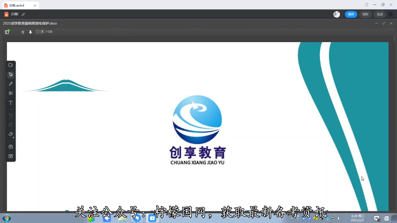Open the file explorer taskbar icon
Screen dimensions: 397x223
point(122,219)
